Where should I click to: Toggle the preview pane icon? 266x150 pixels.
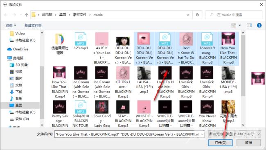249,25
